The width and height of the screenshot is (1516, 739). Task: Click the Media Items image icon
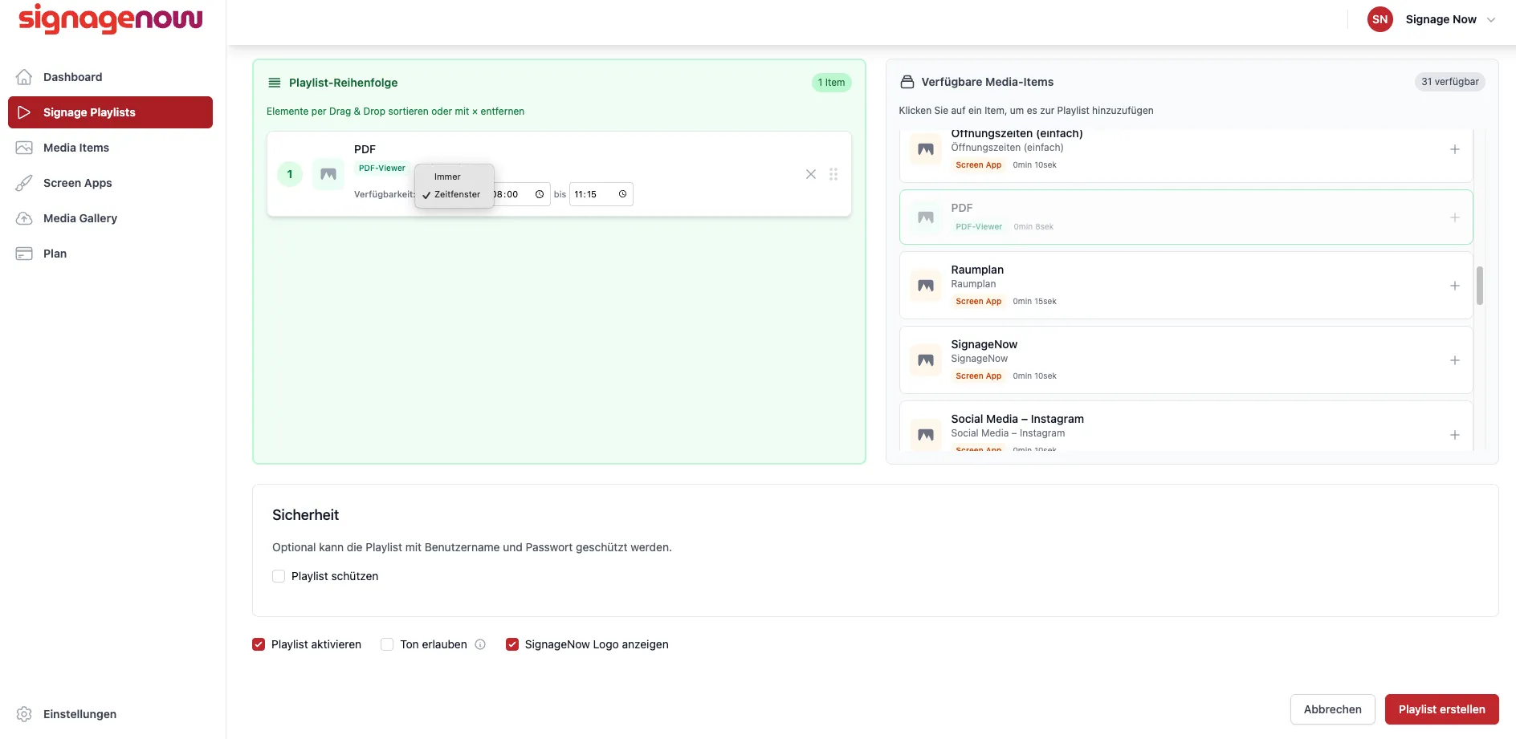coord(24,148)
